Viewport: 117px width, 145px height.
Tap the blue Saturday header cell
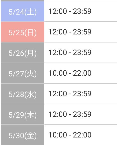pos(23,11)
